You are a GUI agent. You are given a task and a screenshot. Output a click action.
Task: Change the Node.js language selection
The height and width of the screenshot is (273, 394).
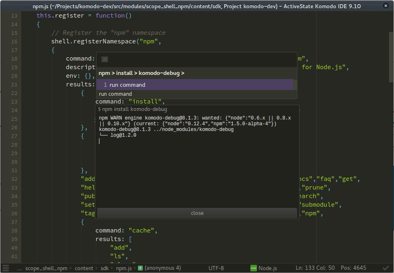268,268
